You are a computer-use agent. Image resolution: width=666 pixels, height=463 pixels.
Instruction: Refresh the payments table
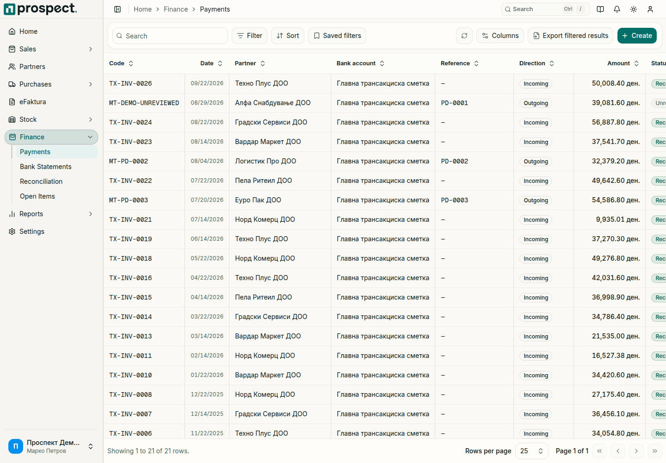pyautogui.click(x=464, y=36)
